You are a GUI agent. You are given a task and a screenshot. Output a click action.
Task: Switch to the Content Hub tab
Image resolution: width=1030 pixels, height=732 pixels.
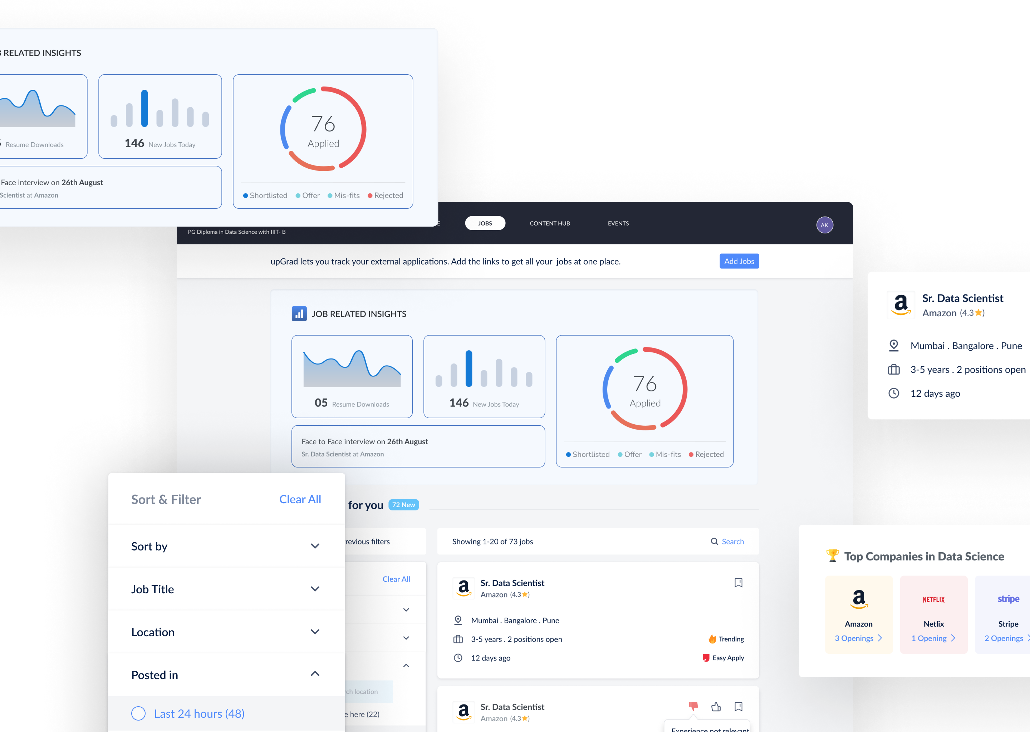click(x=549, y=223)
